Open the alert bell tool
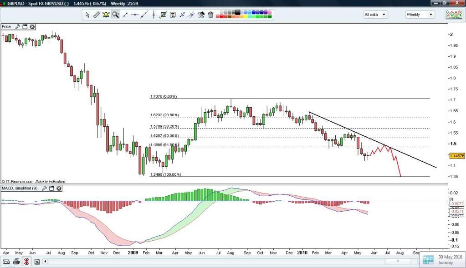Screen dimensions: 466x268 (106, 15)
